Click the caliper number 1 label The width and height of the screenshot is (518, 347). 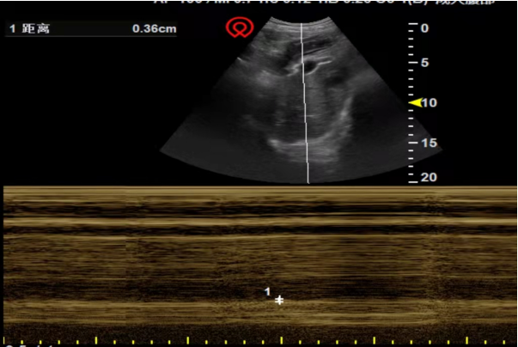[267, 291]
